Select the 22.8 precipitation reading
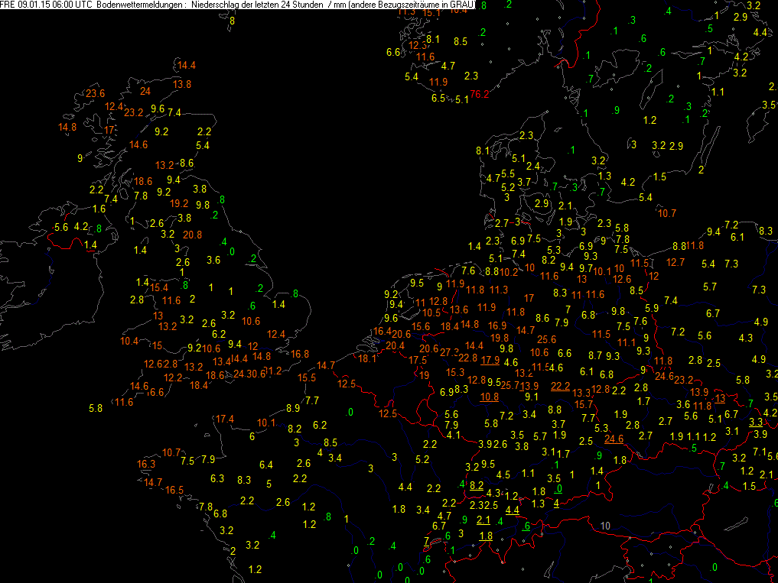 pos(467,358)
